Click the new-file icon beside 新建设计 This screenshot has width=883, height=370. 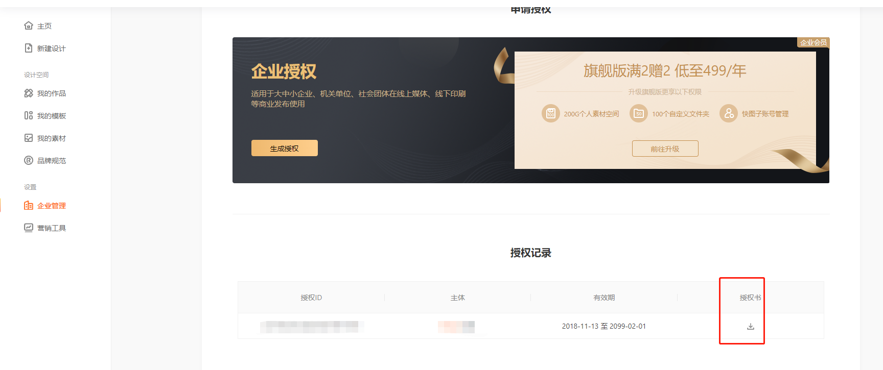point(29,48)
